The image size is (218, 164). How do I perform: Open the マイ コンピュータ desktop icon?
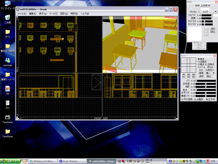pyautogui.click(x=8, y=5)
